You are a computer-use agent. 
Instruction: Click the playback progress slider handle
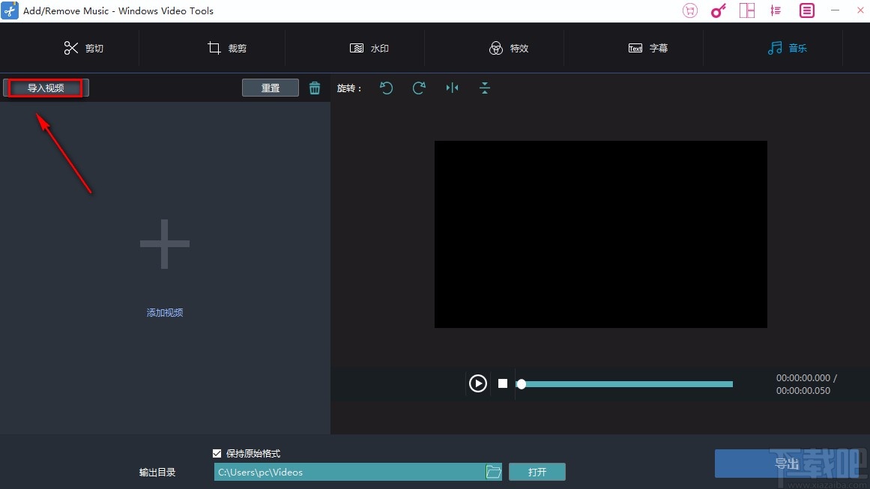pyautogui.click(x=522, y=383)
